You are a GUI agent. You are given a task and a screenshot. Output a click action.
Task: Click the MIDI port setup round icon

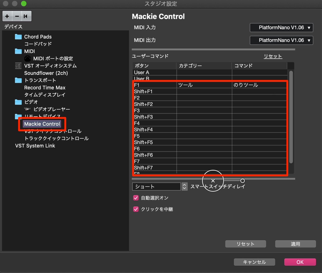point(27,59)
